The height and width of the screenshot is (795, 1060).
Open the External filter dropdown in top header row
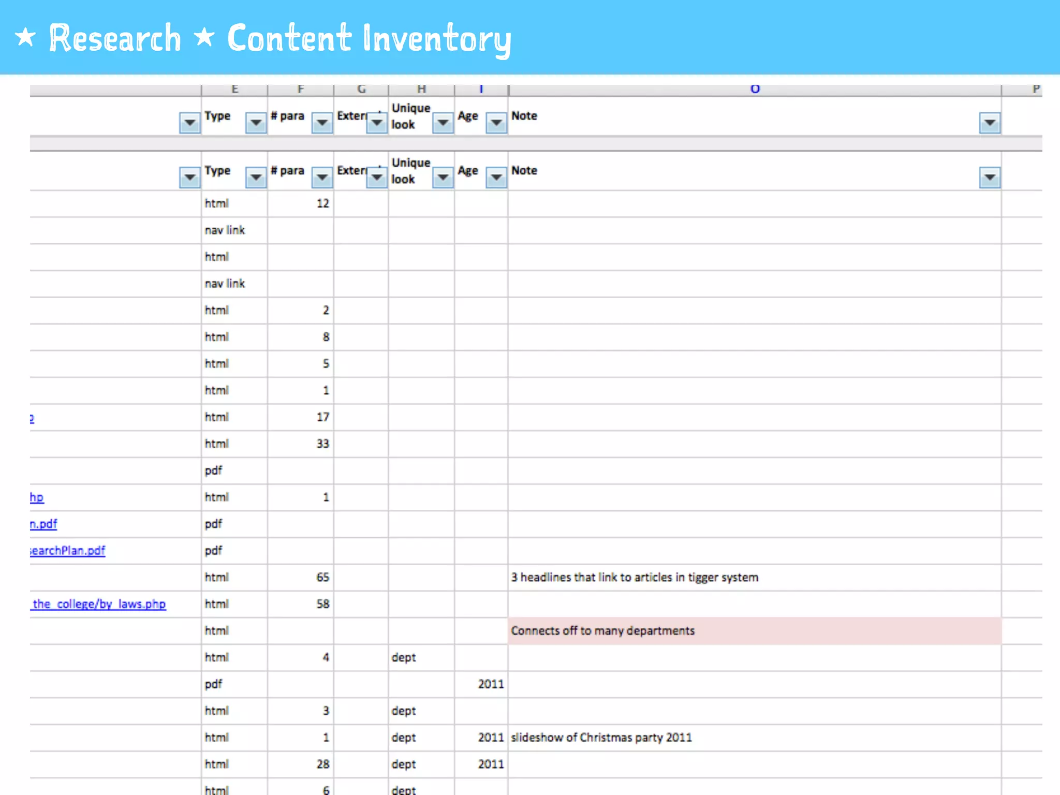point(377,123)
